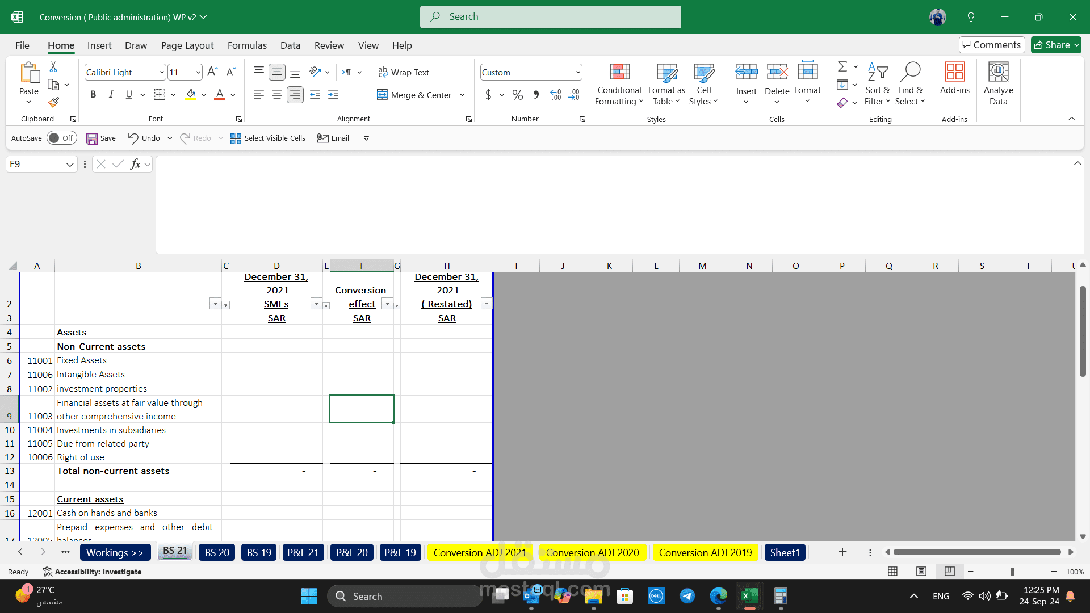This screenshot has height=613, width=1090.
Task: Apply the red Font Color
Action: [220, 95]
